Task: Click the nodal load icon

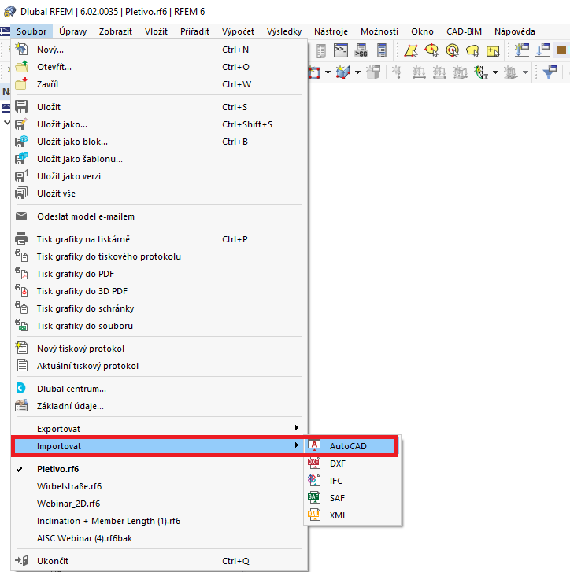Action: (x=397, y=72)
